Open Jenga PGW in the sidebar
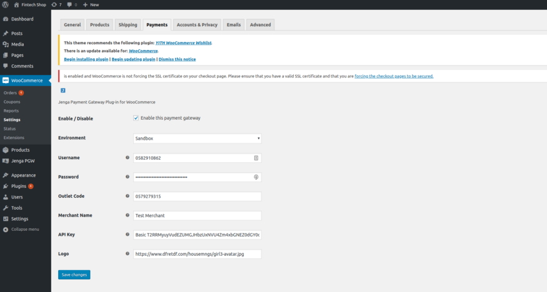547x292 pixels. tap(22, 161)
